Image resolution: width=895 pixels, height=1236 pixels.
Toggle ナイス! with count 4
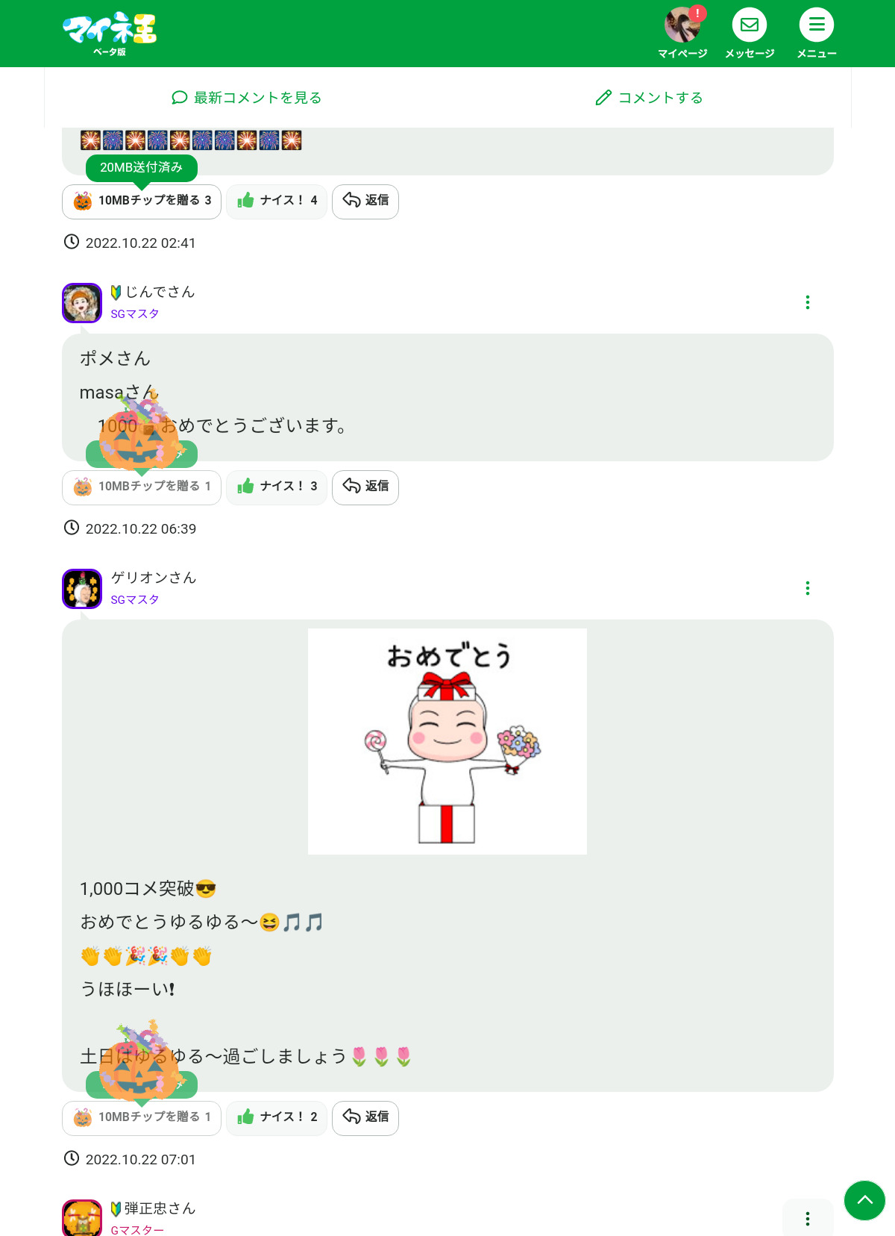[x=277, y=201]
